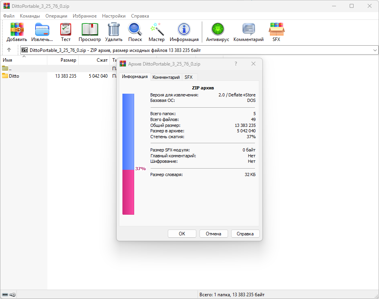The height and width of the screenshot is (299, 379).
Task: Click the archive icon in address bar
Action: point(25,50)
